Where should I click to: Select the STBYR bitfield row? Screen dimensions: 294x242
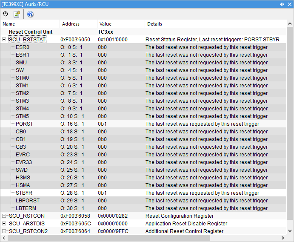point(24,193)
